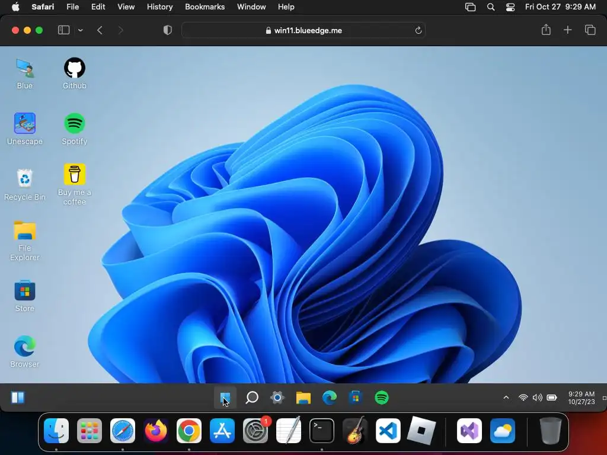Open Microsoft Store in the taskbar
Image resolution: width=607 pixels, height=455 pixels.
[x=356, y=398]
